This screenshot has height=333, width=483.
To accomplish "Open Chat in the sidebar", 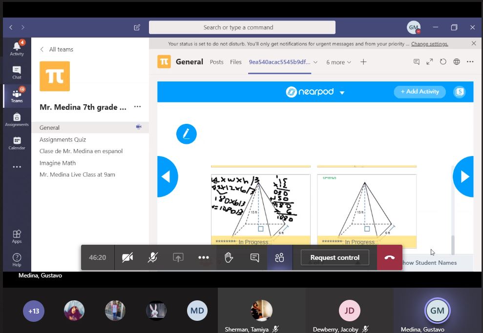I will click(17, 73).
